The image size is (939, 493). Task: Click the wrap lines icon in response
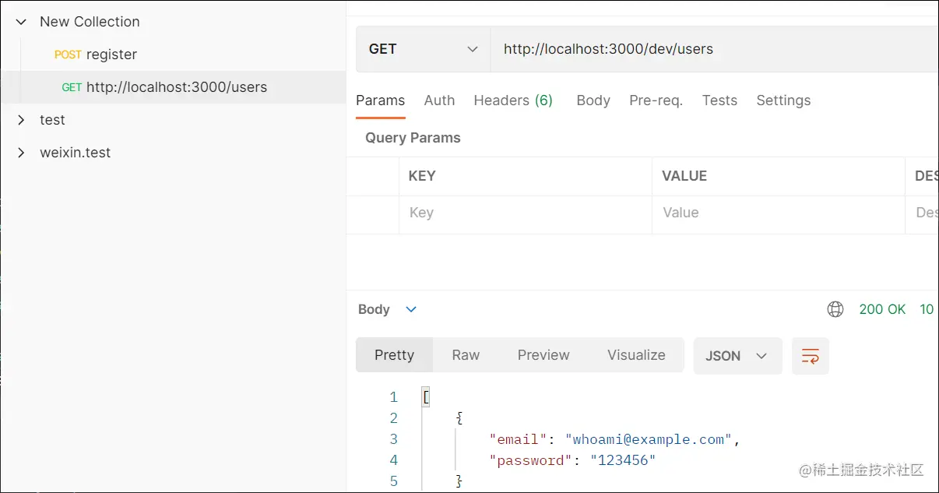(810, 356)
